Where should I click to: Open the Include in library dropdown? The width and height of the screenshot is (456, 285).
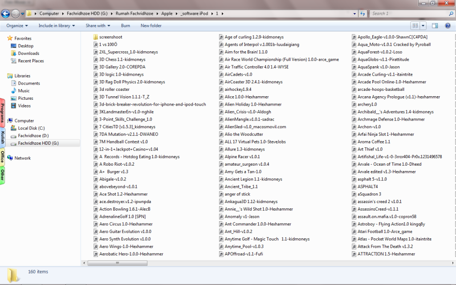(57, 25)
